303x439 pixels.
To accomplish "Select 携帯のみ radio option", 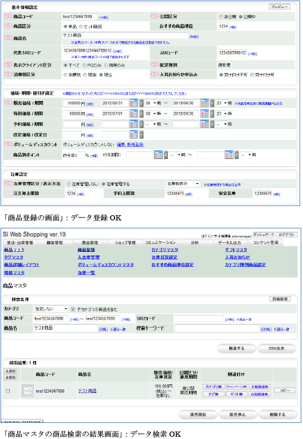I will pos(106,65).
